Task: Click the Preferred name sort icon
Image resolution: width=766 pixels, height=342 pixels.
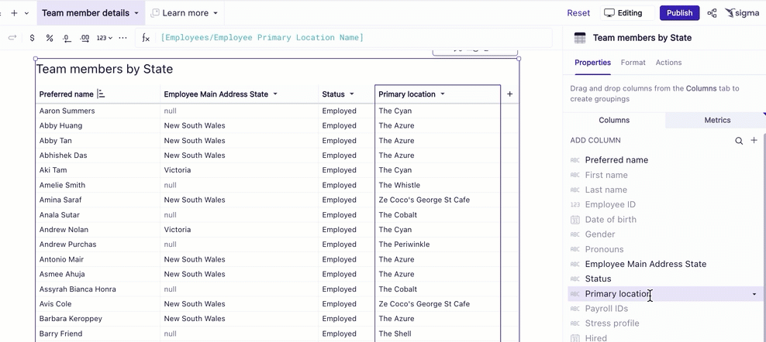Action: pyautogui.click(x=101, y=94)
